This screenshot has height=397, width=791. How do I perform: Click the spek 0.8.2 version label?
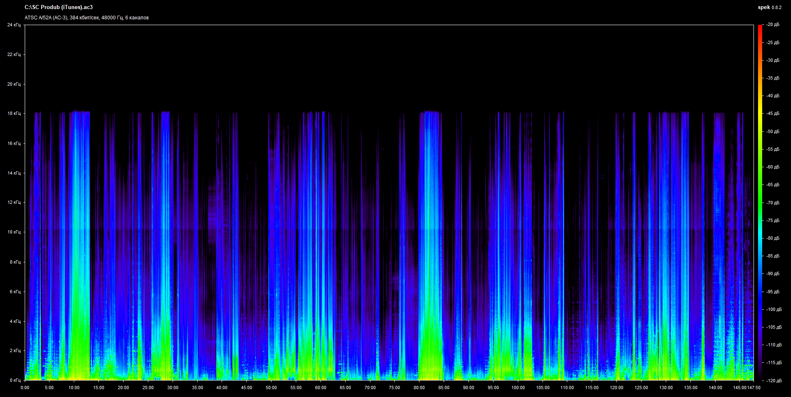[769, 7]
